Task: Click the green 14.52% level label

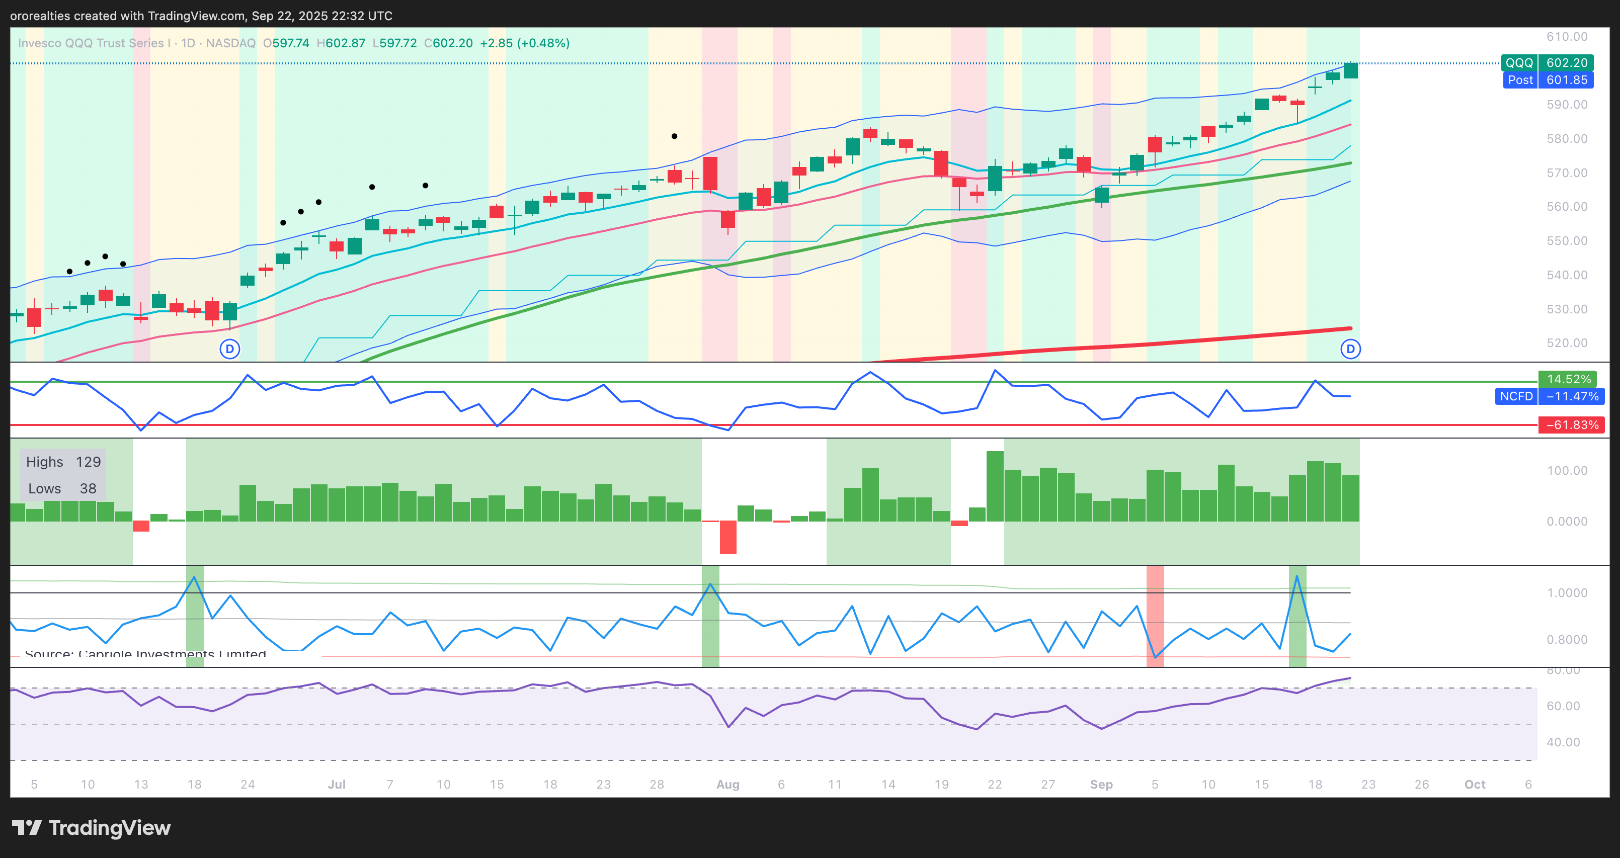Action: [x=1569, y=379]
